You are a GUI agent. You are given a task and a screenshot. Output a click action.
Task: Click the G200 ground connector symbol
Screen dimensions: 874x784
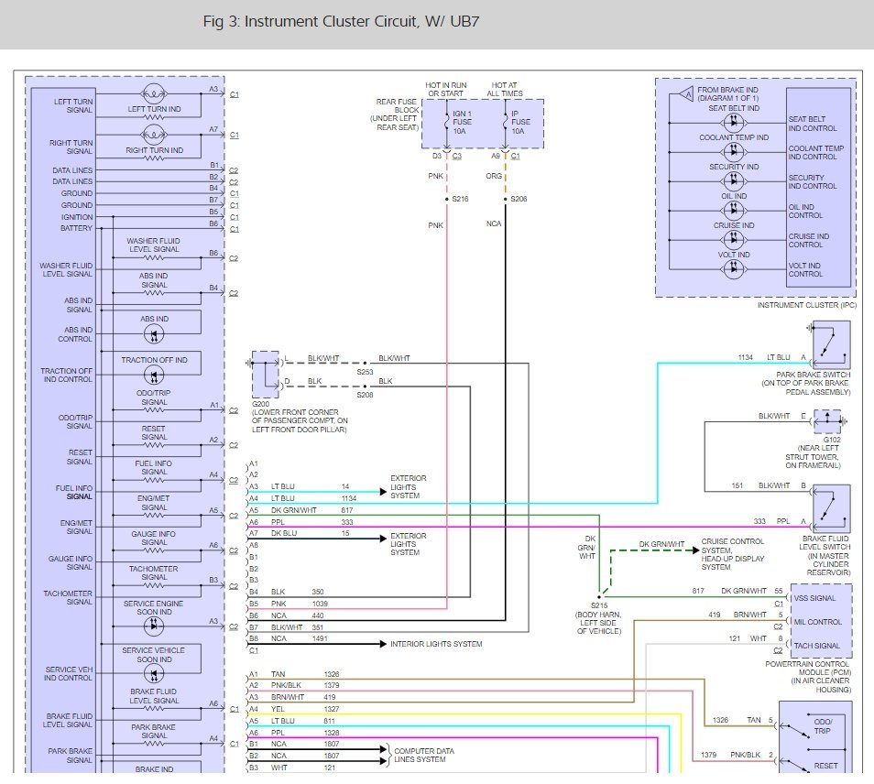(265, 375)
